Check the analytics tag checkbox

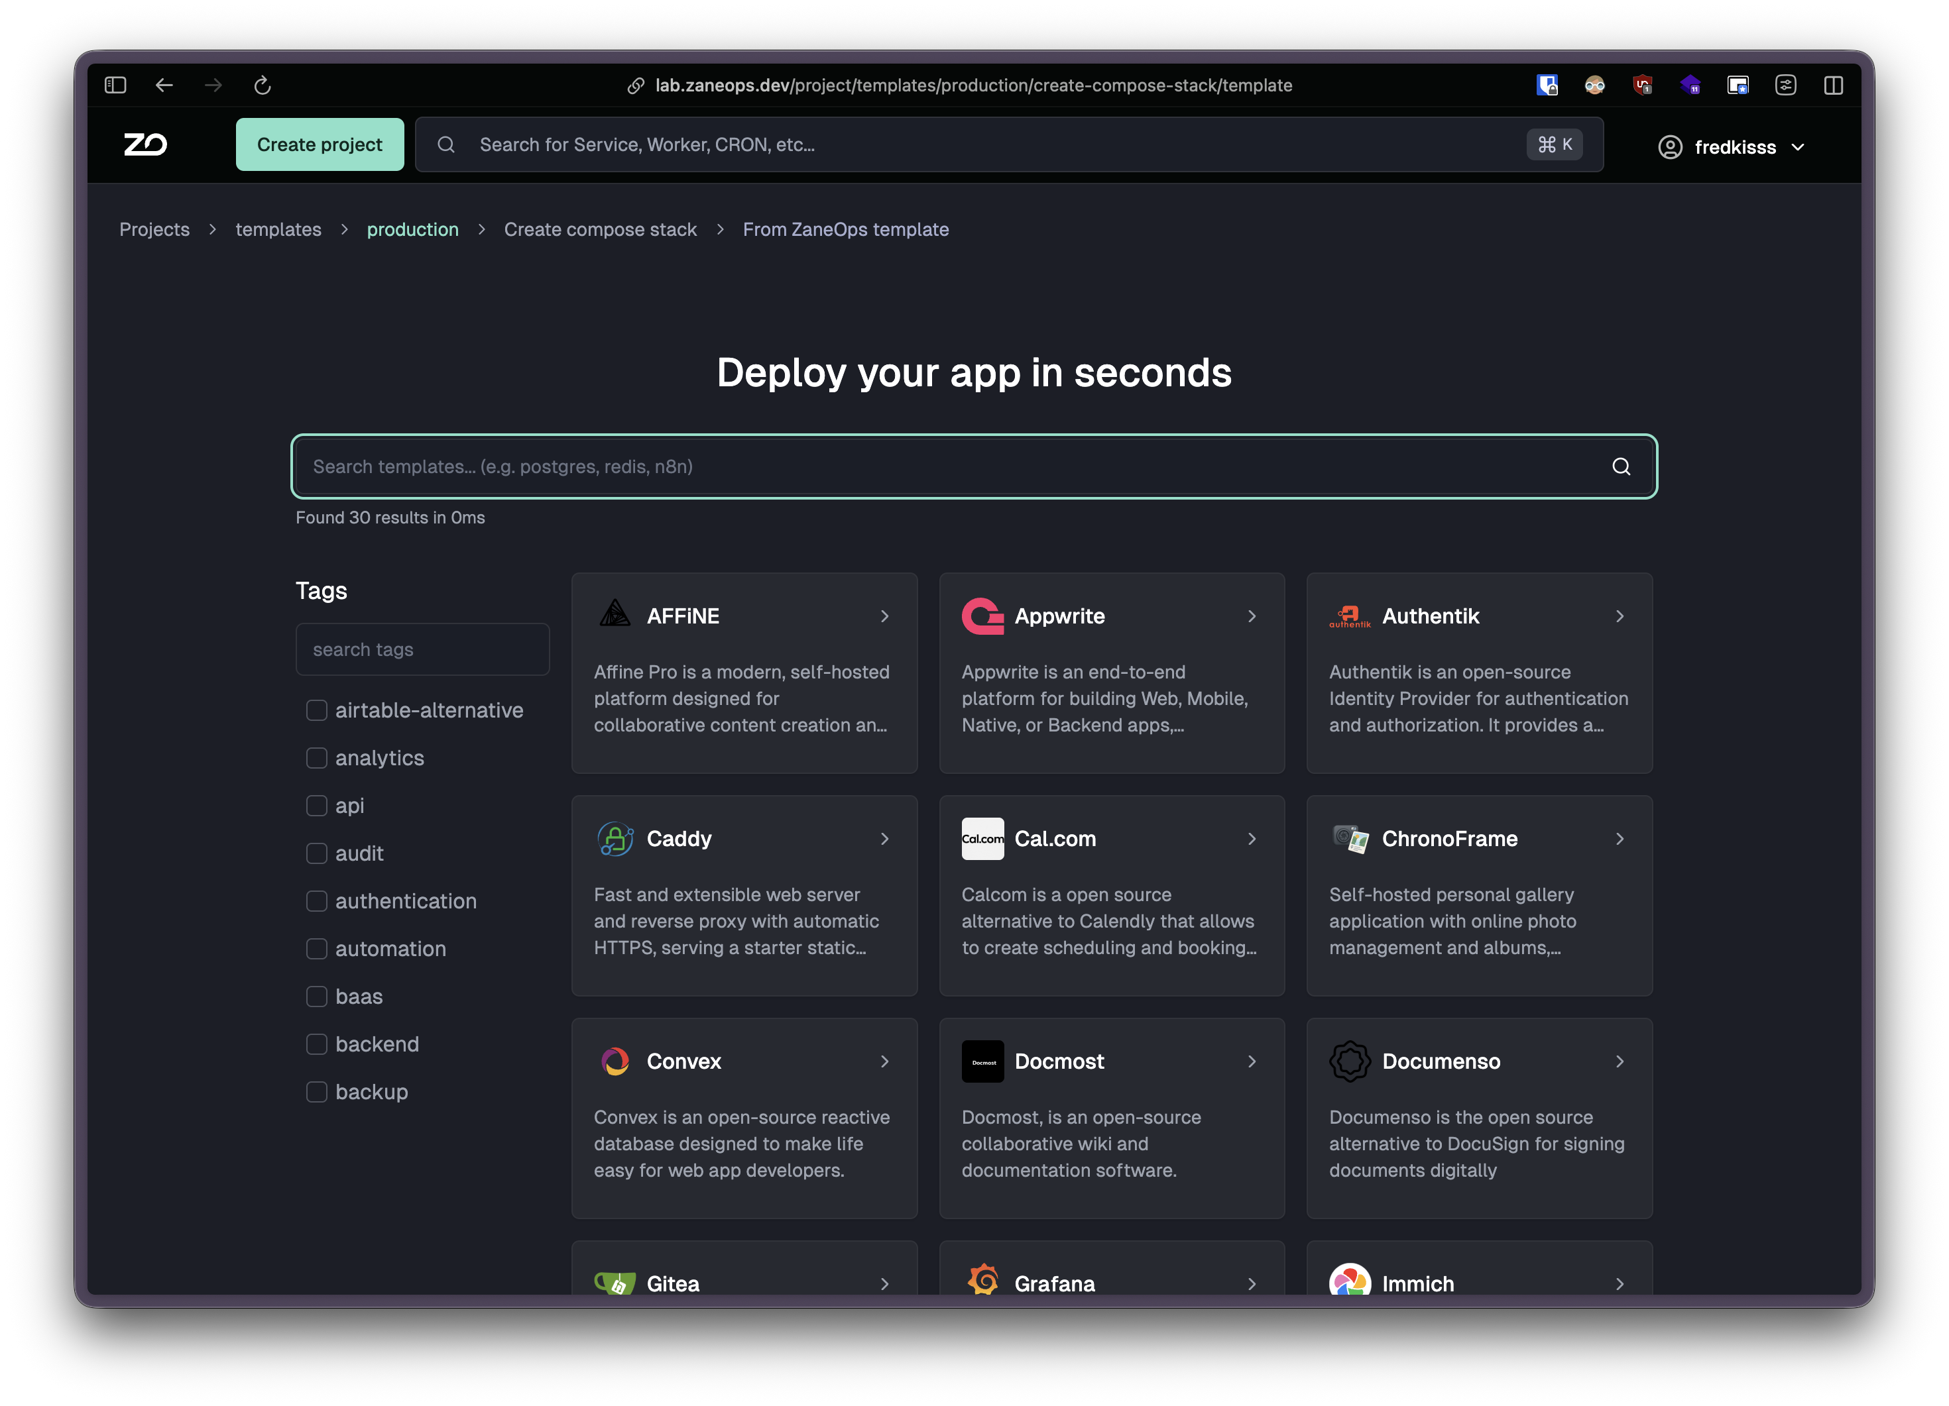click(317, 757)
